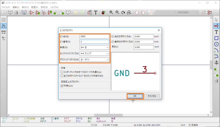This screenshot has height=127, width=220.
Task: Click the Redraw view icon
Action: click(123, 12)
